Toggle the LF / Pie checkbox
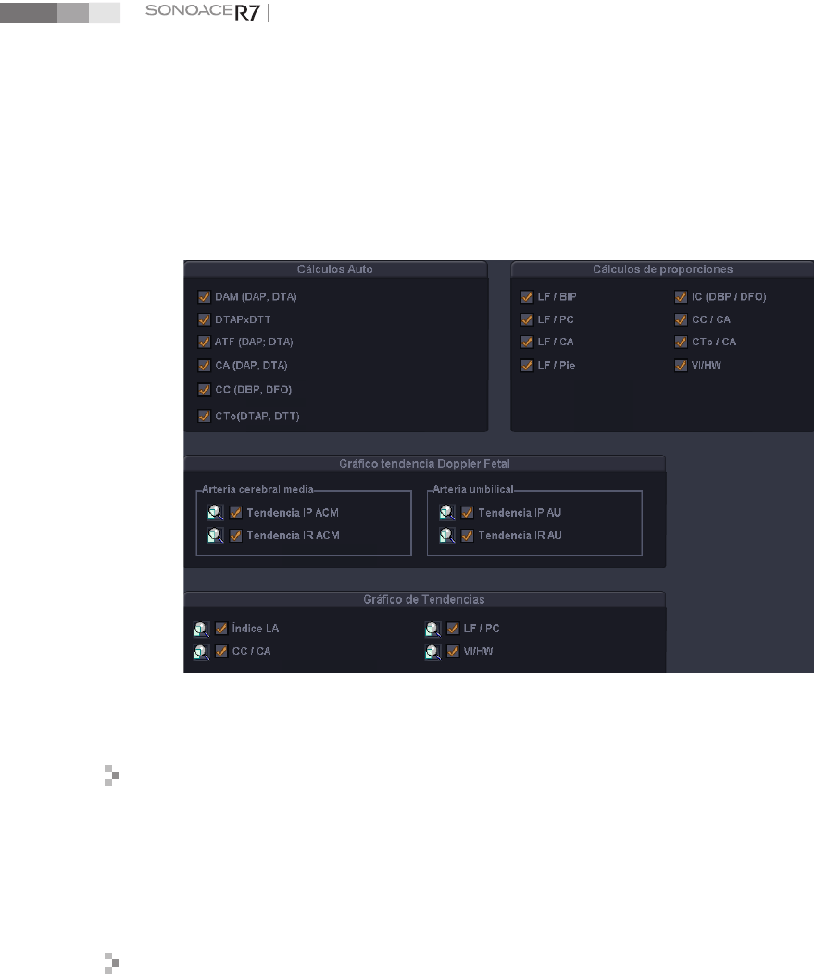 (527, 366)
